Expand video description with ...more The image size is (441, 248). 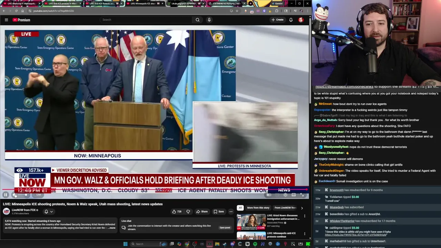point(112,228)
